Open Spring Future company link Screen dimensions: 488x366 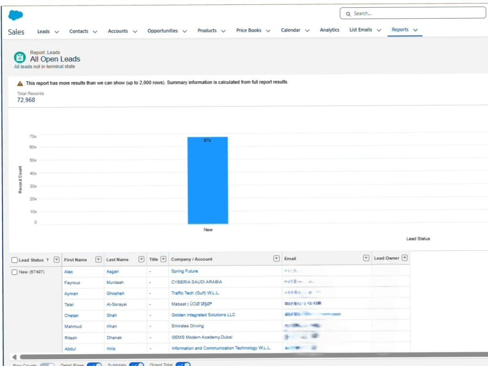coord(184,271)
